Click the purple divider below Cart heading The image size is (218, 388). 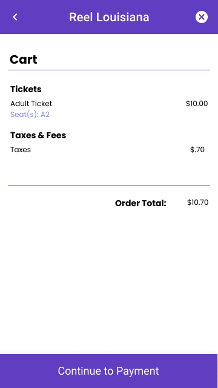tap(109, 70)
